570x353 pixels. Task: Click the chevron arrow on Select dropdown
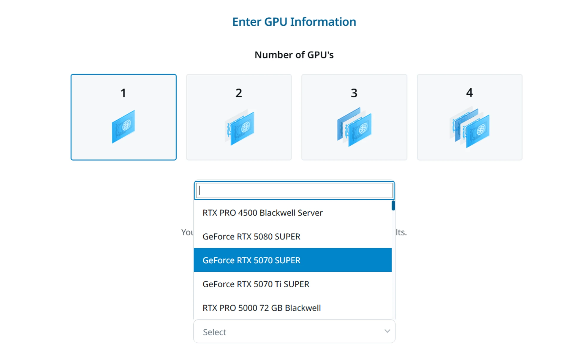tap(387, 331)
